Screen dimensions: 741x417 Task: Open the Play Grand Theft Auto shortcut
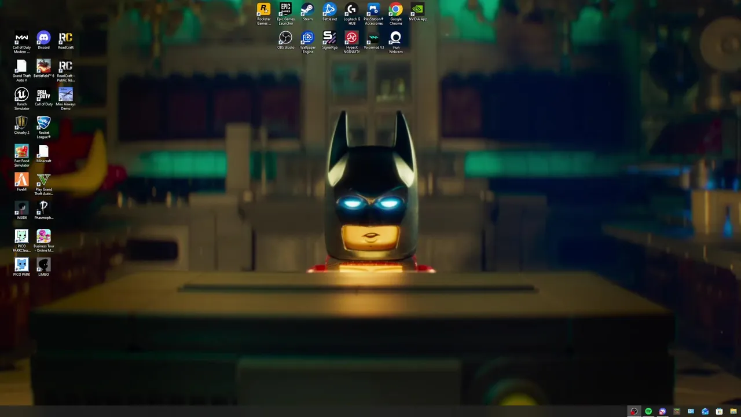tap(43, 184)
